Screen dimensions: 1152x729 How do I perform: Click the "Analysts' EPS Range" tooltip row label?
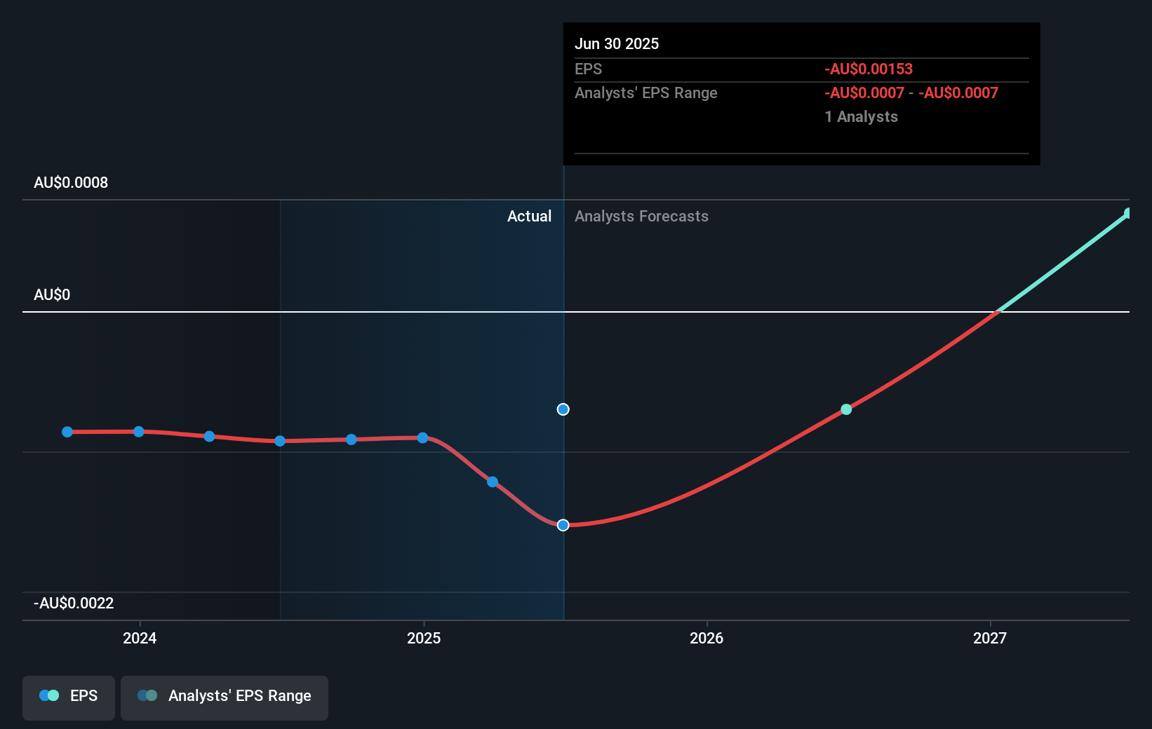(646, 93)
